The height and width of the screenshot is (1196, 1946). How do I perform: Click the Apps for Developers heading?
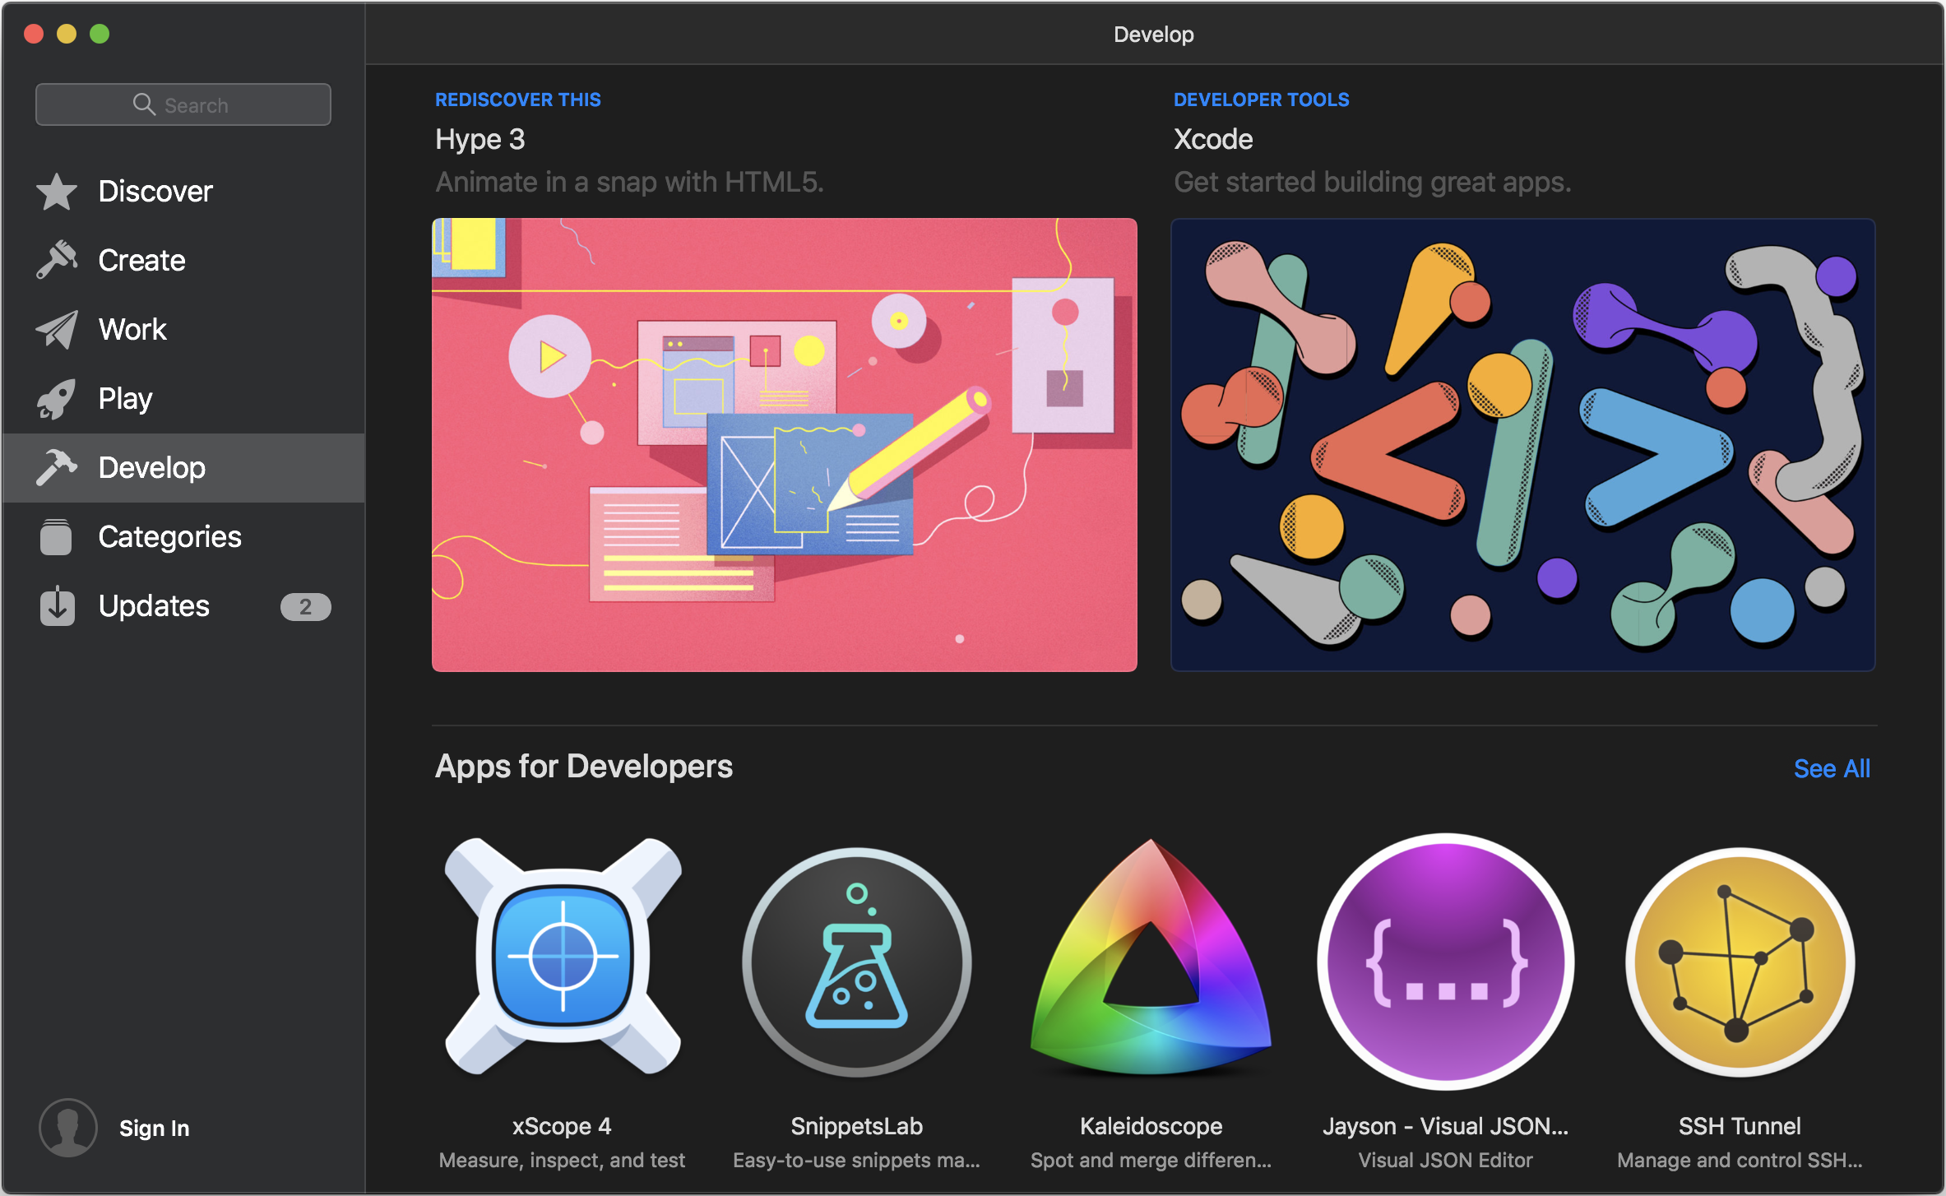pyautogui.click(x=584, y=767)
